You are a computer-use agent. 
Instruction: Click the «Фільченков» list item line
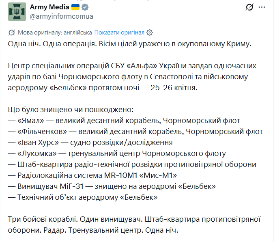[135, 132]
